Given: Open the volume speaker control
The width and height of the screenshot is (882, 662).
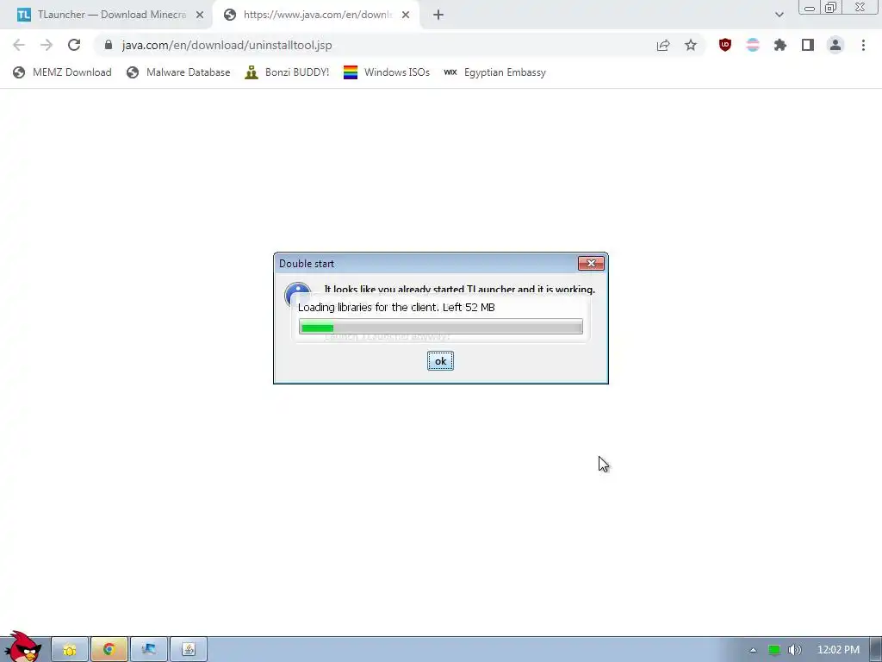Looking at the screenshot, I should (795, 650).
